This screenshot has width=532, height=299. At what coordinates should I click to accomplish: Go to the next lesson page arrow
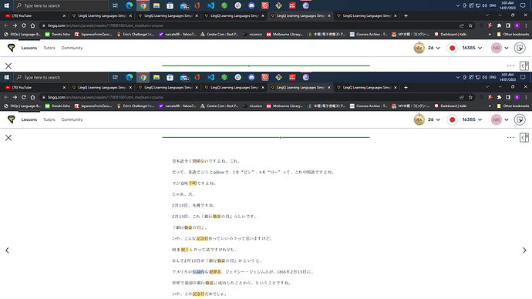(x=524, y=250)
